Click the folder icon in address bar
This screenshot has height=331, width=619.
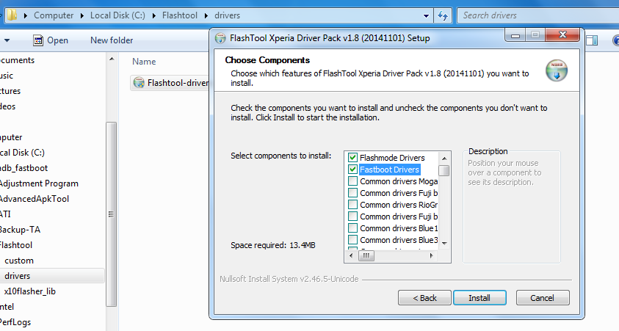pyautogui.click(x=12, y=15)
